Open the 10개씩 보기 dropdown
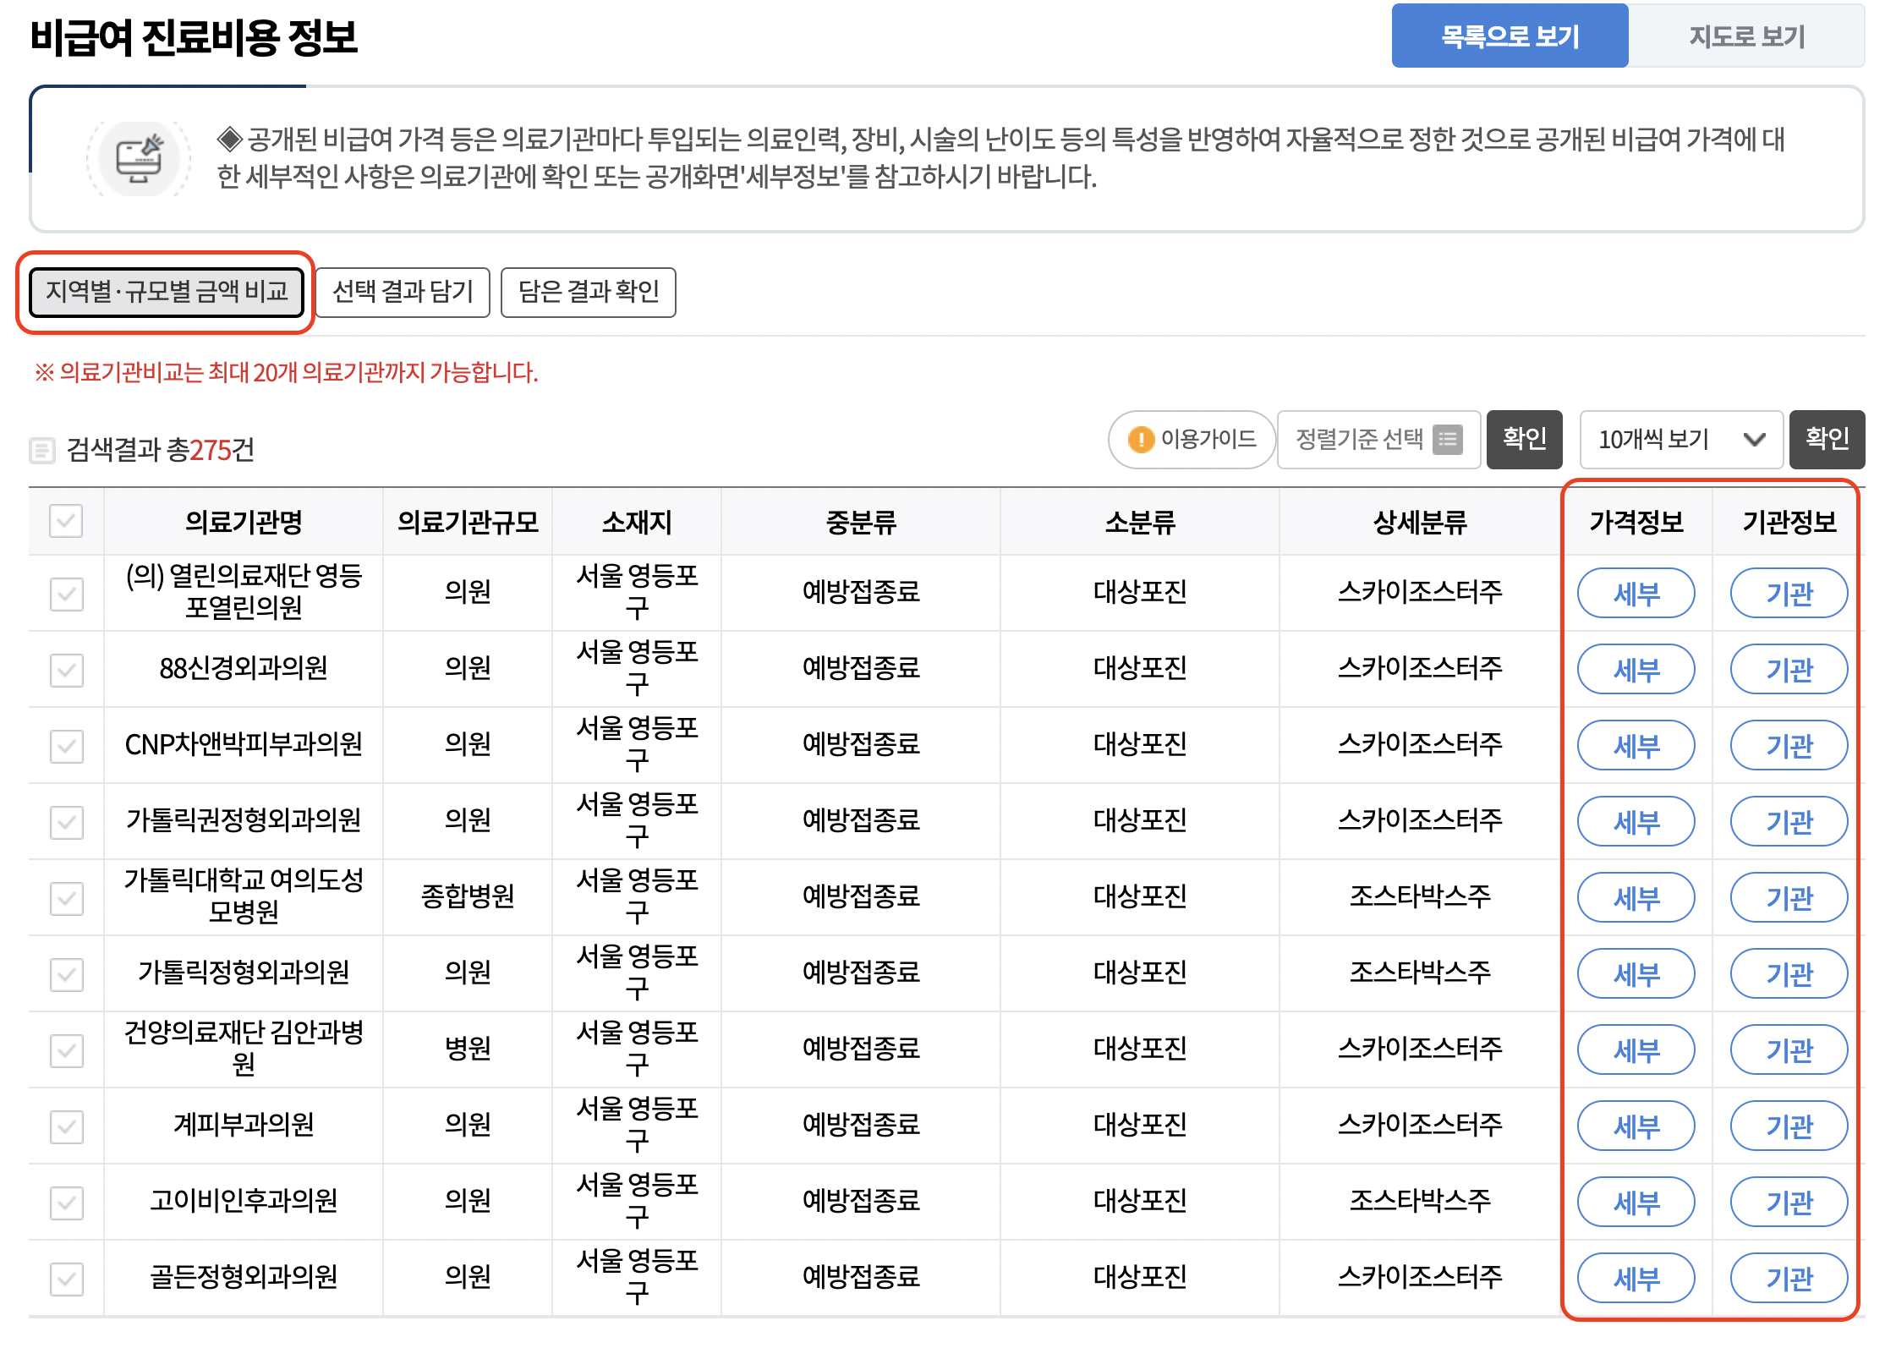1896x1348 pixels. tap(1680, 439)
